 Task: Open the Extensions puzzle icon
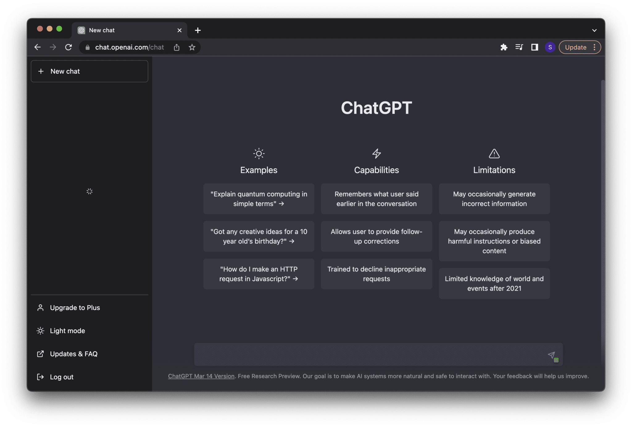tap(504, 47)
